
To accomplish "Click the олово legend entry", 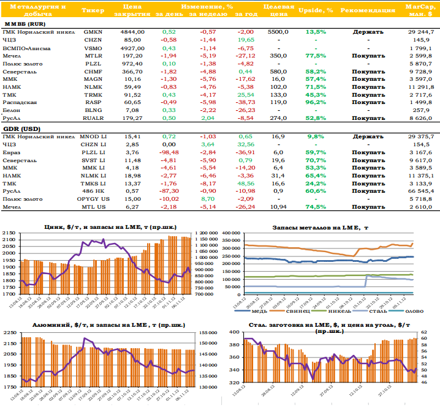I will [406, 311].
